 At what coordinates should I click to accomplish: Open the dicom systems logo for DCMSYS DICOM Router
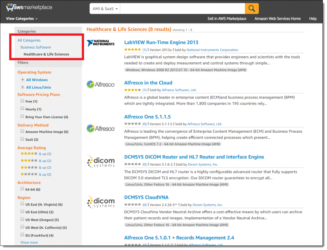click(x=101, y=161)
